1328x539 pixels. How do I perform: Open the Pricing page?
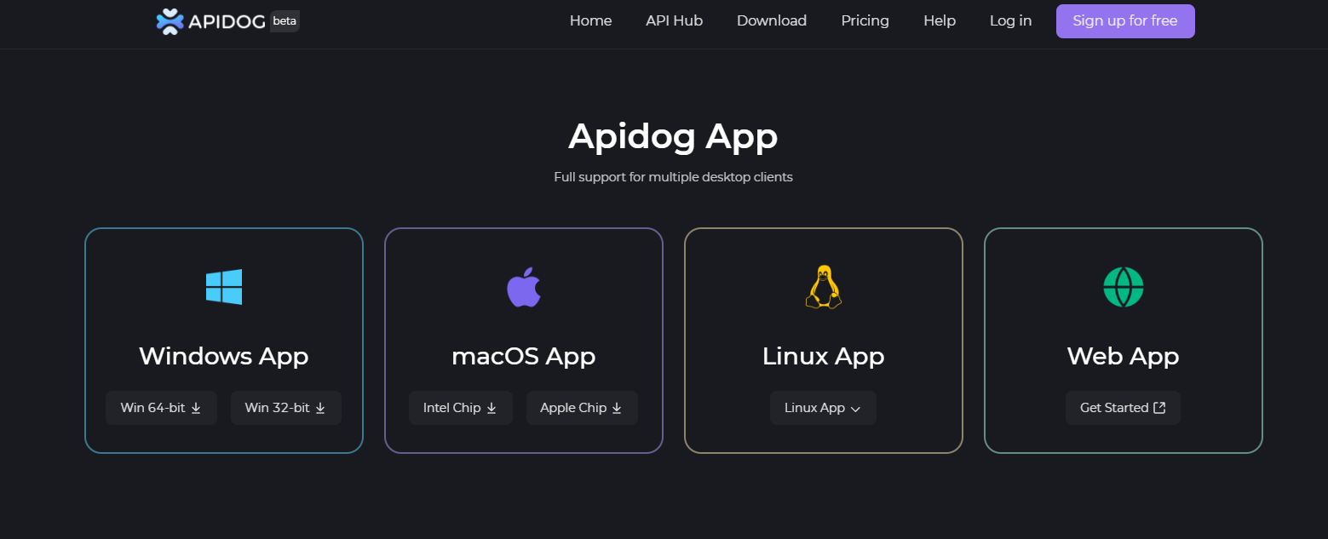865,20
